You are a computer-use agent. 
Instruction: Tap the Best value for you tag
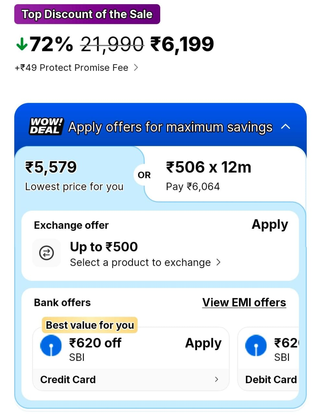[90, 325]
